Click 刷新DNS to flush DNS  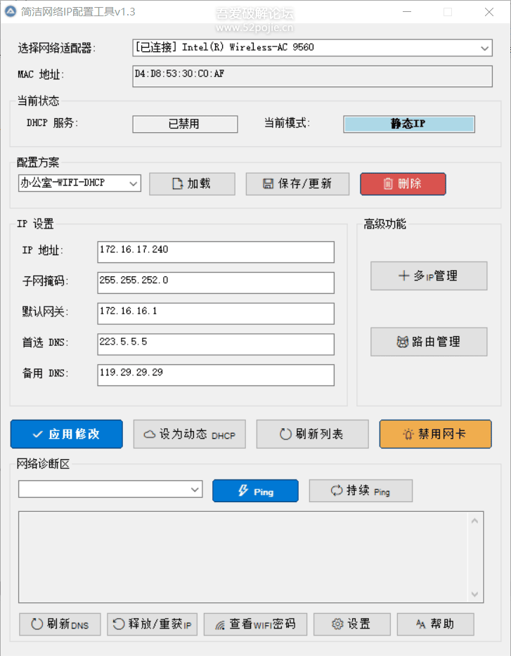click(x=60, y=624)
